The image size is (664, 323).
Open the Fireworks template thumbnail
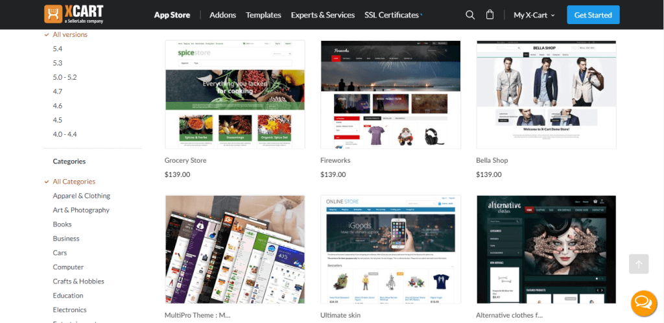[390, 95]
